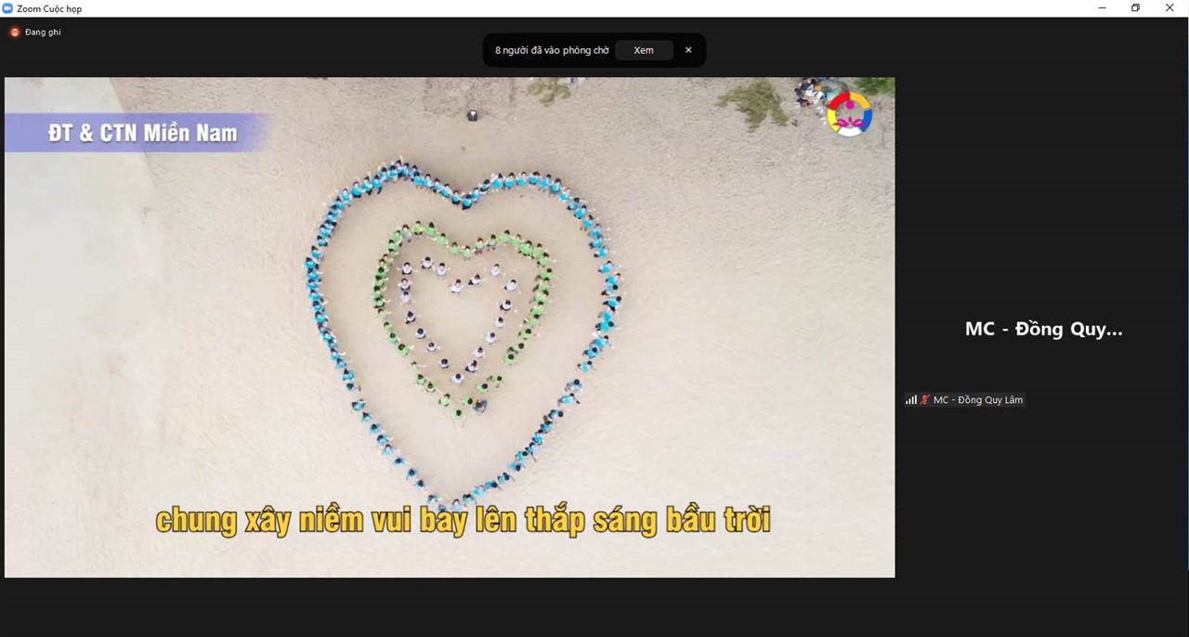Click the Xem button in waiting room notification

(644, 50)
